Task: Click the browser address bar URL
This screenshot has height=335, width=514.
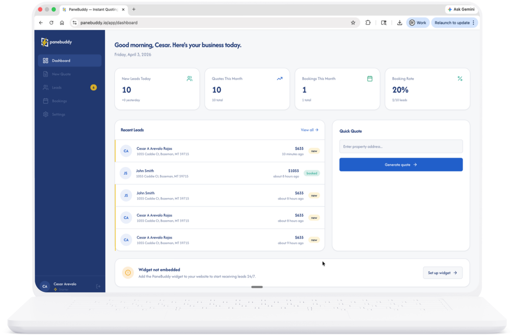Action: tap(109, 23)
